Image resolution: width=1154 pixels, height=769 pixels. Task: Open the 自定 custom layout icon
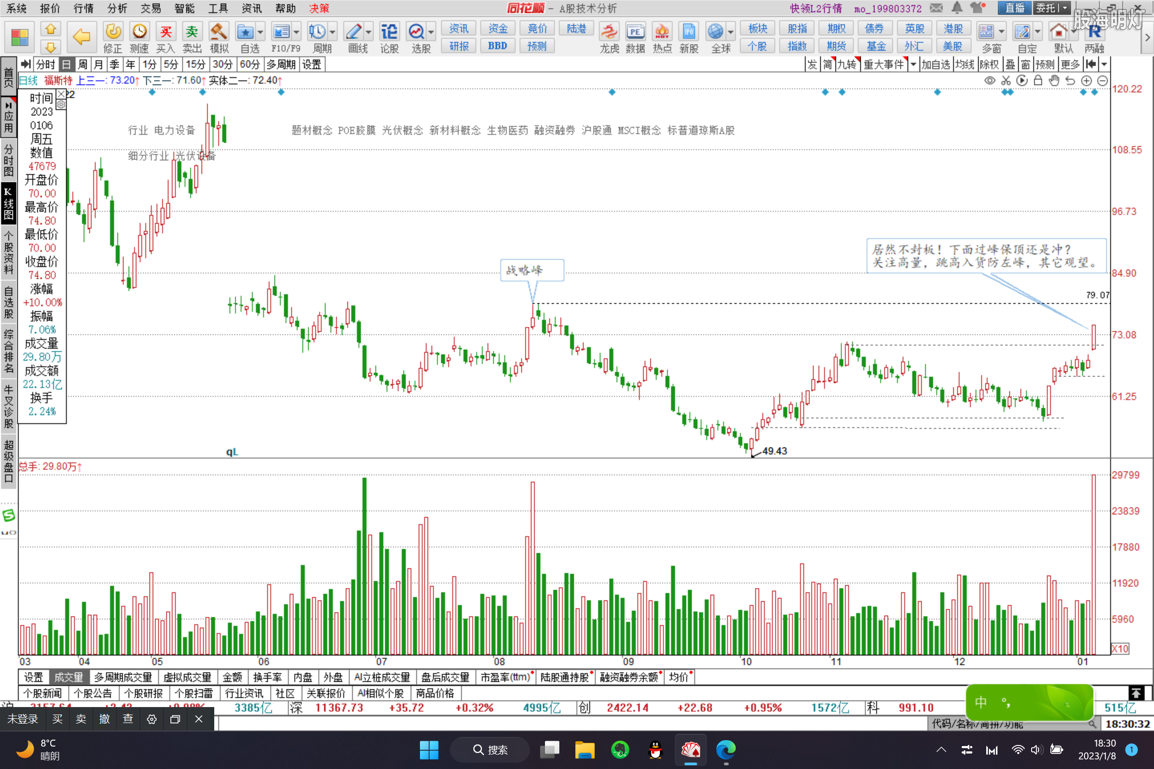point(1022,32)
